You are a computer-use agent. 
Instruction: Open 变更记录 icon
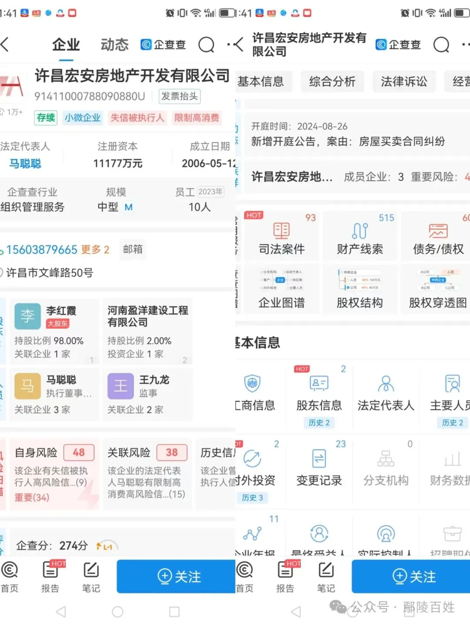pos(319,459)
